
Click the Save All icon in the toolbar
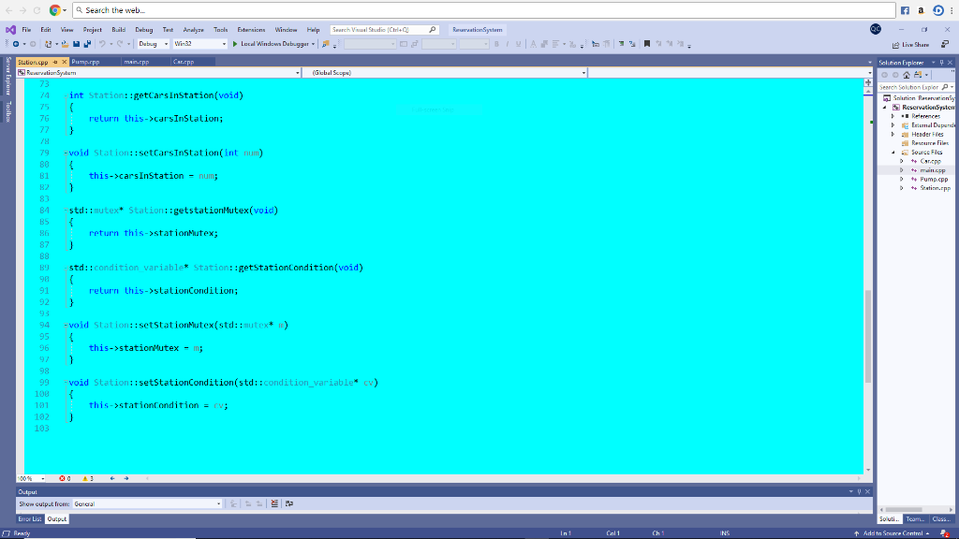88,42
